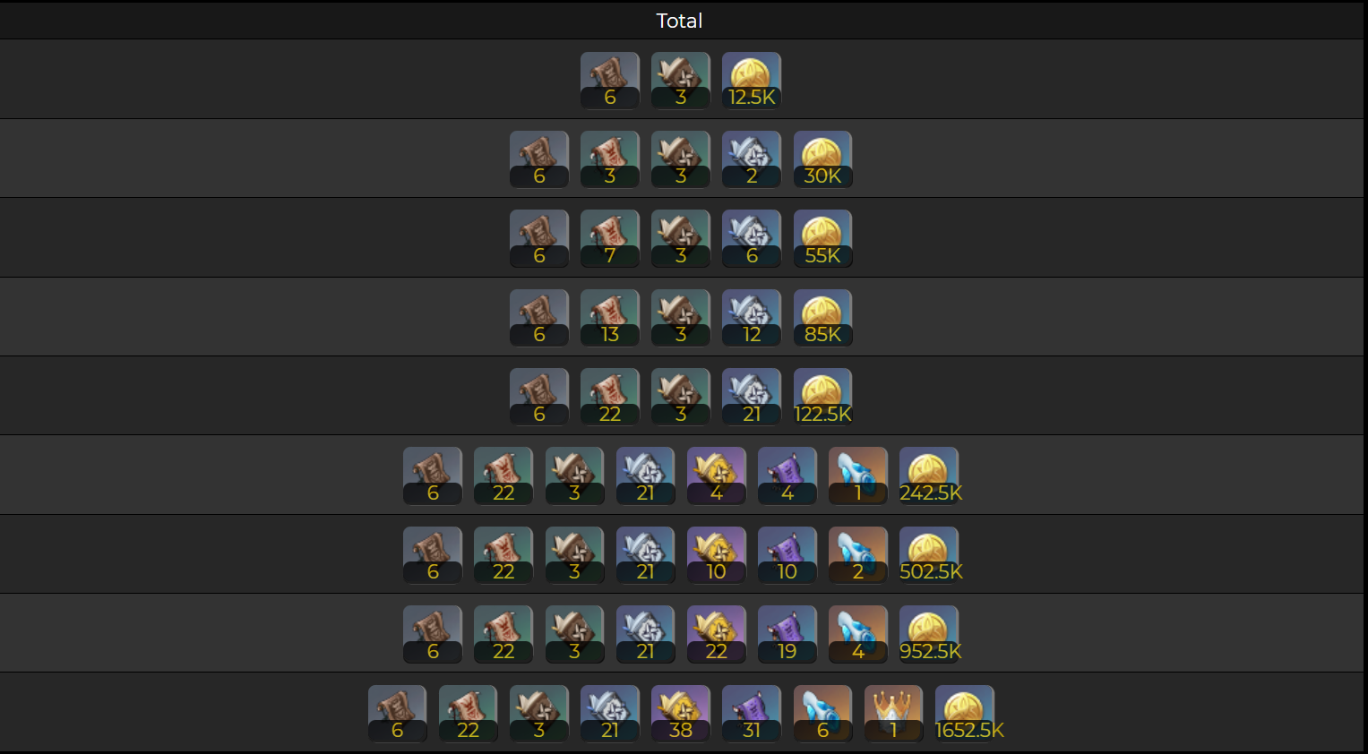Select the gold coin showing 30K
This screenshot has height=754, width=1368.
(822, 159)
